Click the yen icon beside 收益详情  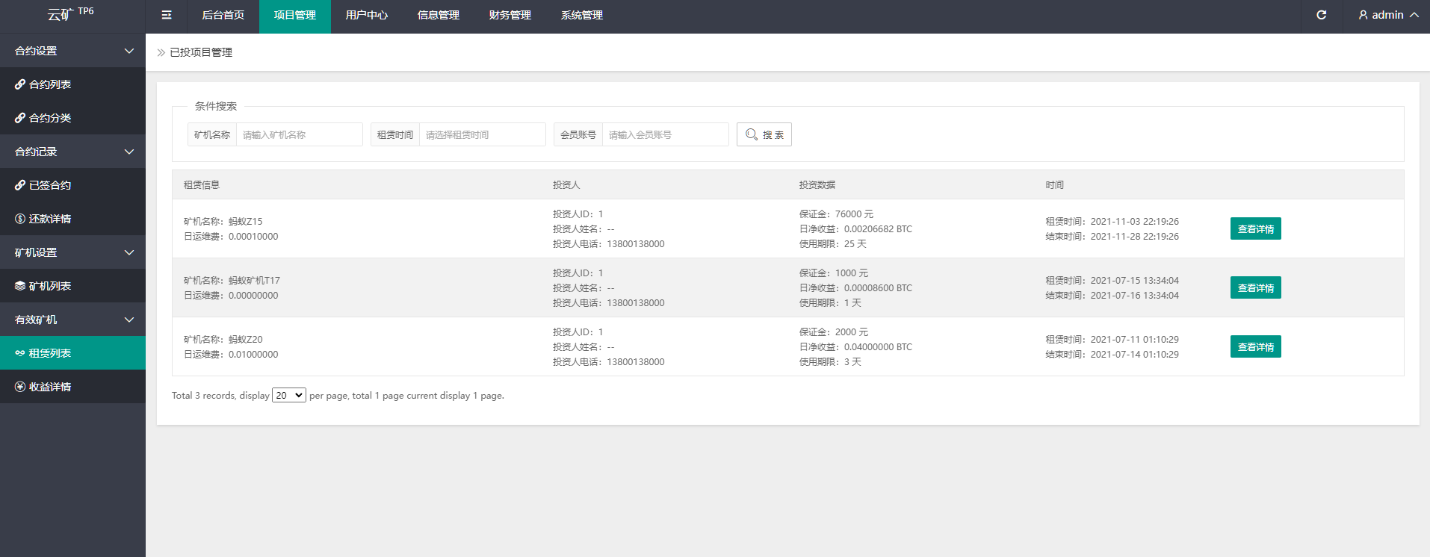point(20,387)
